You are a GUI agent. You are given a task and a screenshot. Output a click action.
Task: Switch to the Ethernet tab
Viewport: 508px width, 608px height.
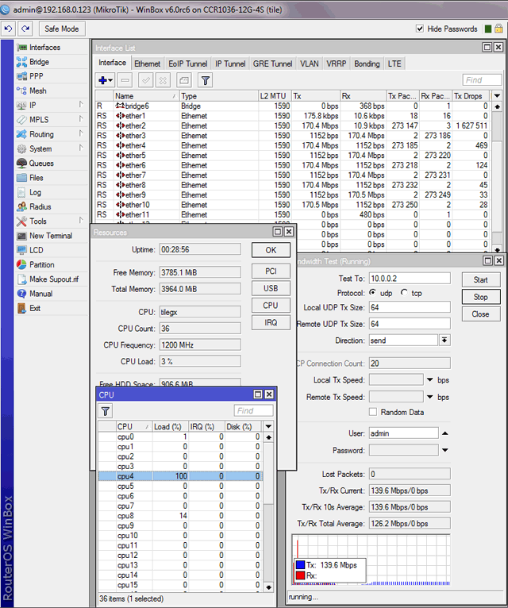(x=147, y=63)
